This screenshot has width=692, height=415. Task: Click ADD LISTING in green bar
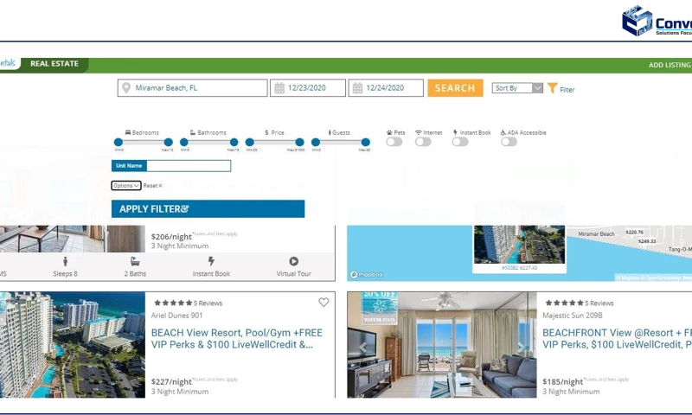pyautogui.click(x=670, y=65)
